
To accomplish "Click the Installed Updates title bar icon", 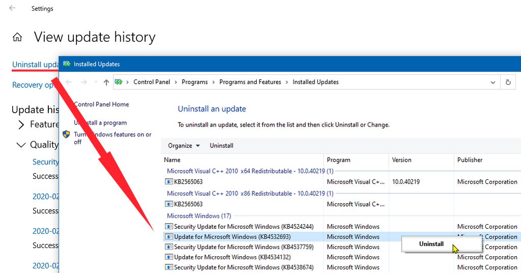I will point(66,64).
